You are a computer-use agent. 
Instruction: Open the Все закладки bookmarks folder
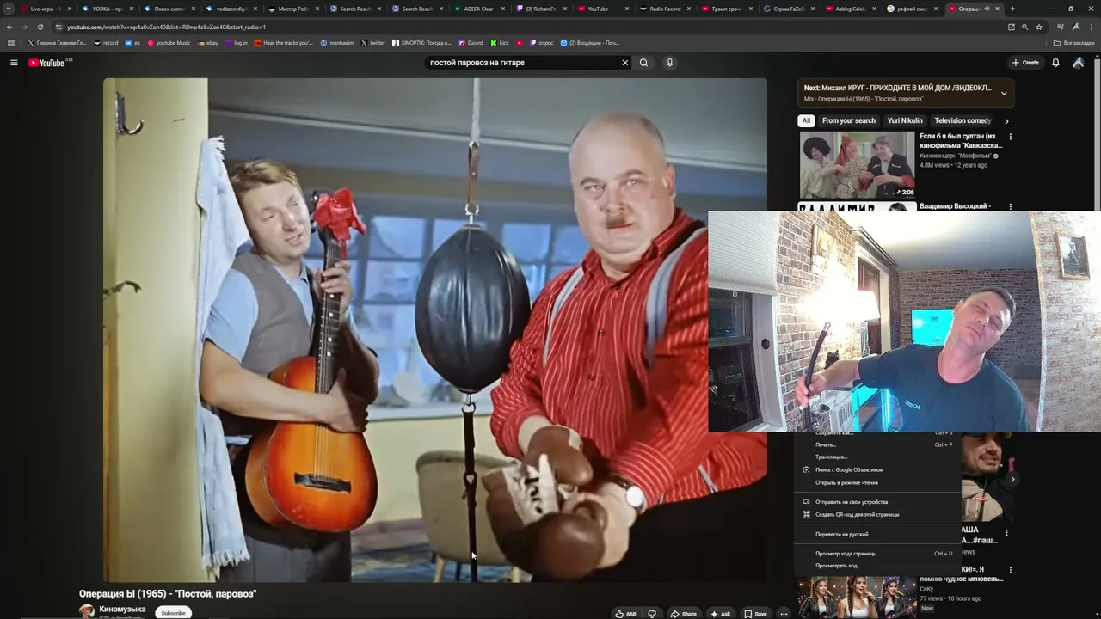click(1074, 43)
